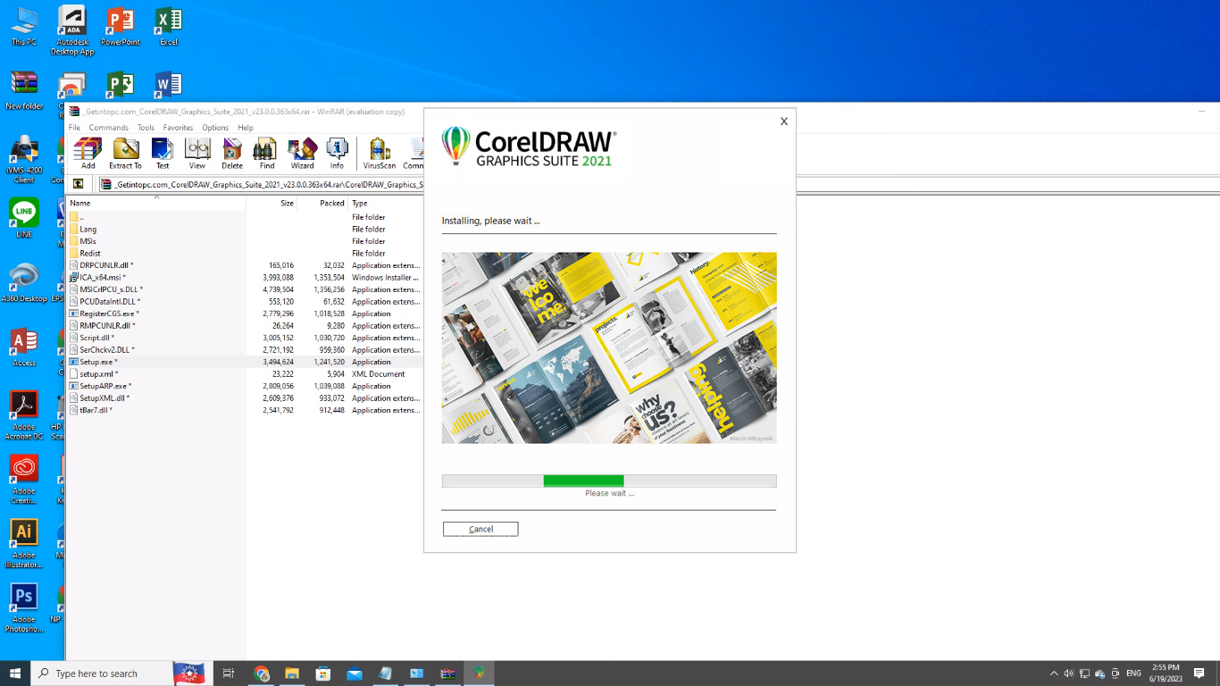The width and height of the screenshot is (1220, 686).
Task: Open This PC desktop icon
Action: (24, 26)
